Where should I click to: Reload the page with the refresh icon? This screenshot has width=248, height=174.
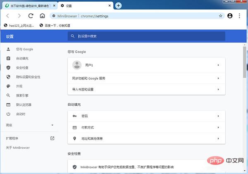tap(31, 16)
